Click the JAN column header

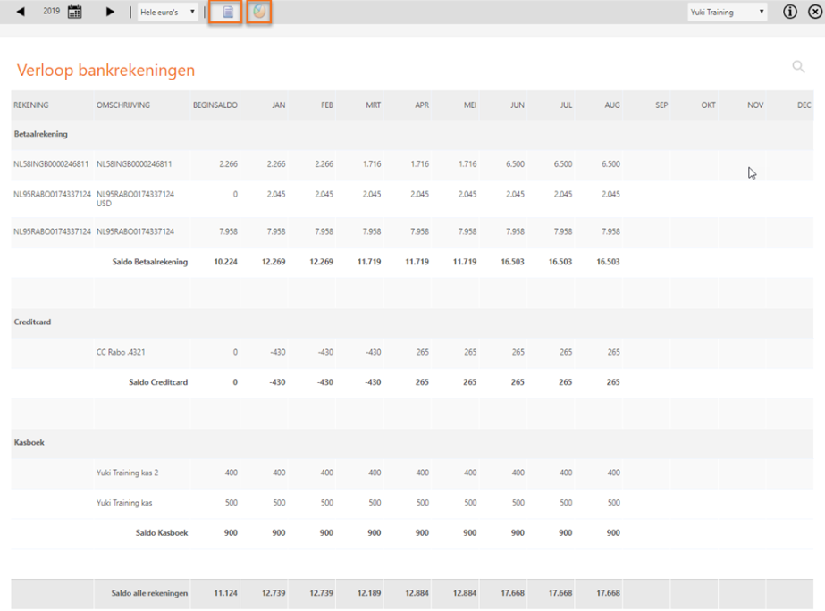pyautogui.click(x=279, y=105)
